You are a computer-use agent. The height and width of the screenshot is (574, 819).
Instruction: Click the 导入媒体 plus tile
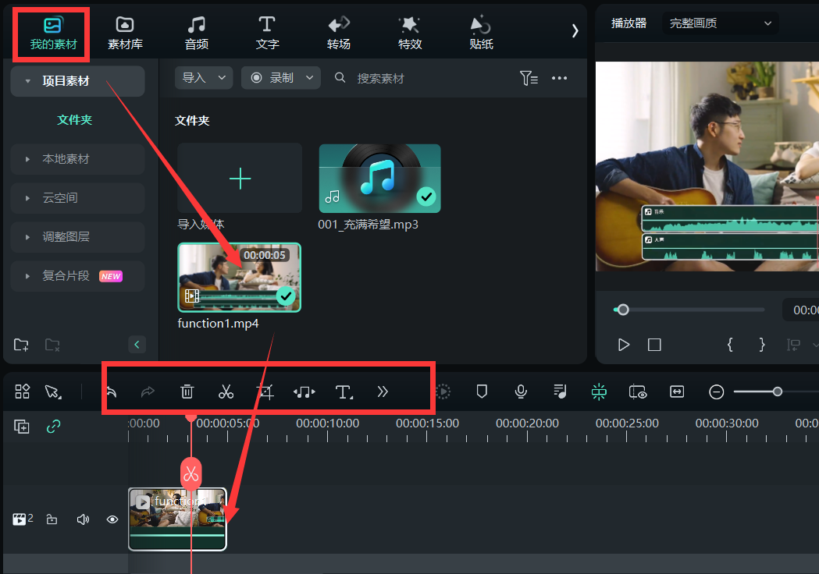tap(240, 179)
